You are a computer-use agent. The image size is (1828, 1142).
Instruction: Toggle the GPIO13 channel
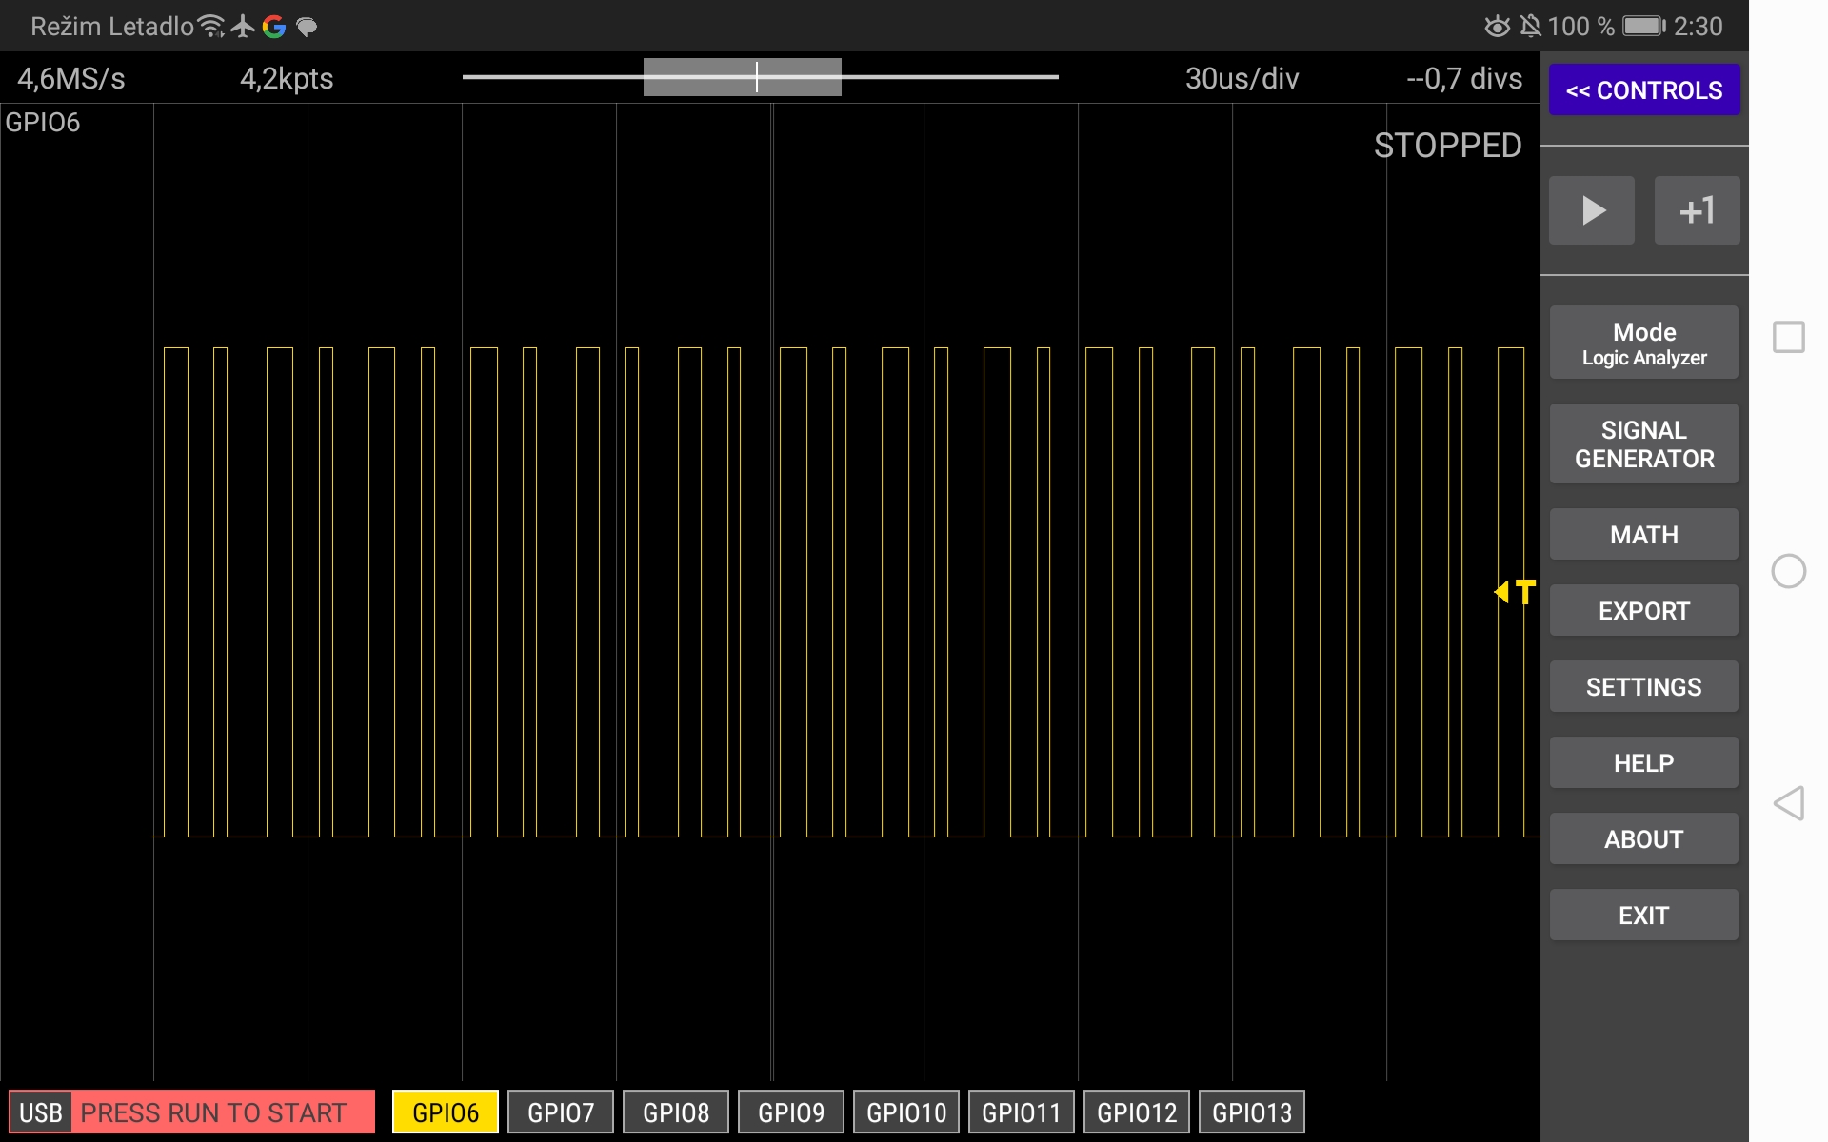pyautogui.click(x=1251, y=1112)
